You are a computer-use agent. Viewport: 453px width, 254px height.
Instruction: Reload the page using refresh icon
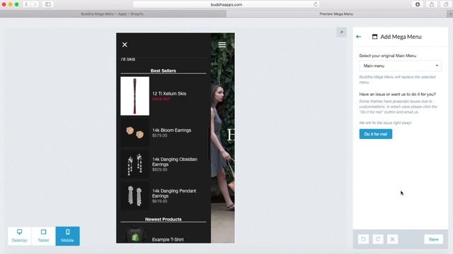316,4
